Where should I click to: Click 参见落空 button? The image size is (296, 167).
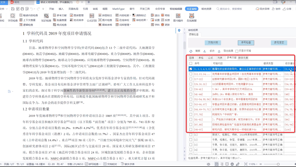pos(279,43)
